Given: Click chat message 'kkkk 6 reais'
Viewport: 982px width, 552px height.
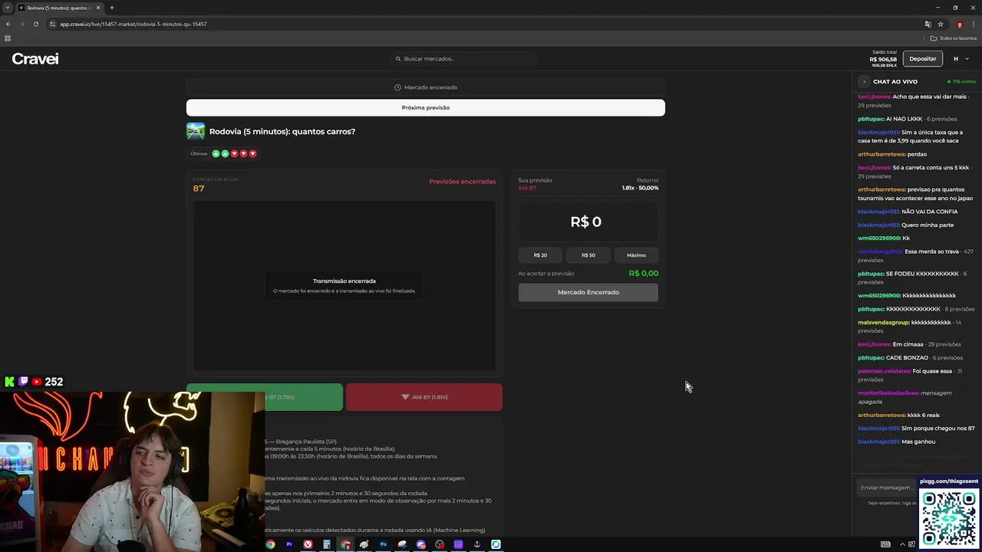Looking at the screenshot, I should [x=924, y=416].
